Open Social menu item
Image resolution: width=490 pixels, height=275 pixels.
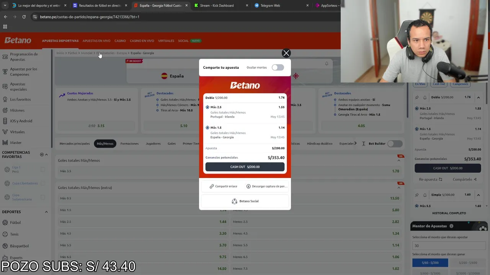[x=183, y=41]
